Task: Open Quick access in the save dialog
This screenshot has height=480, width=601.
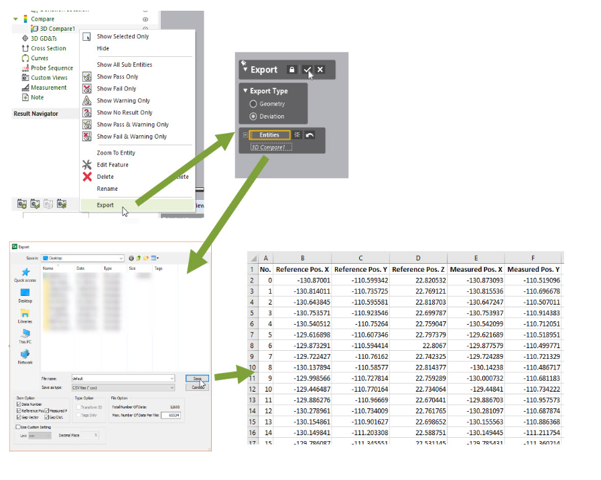Action: (x=25, y=274)
